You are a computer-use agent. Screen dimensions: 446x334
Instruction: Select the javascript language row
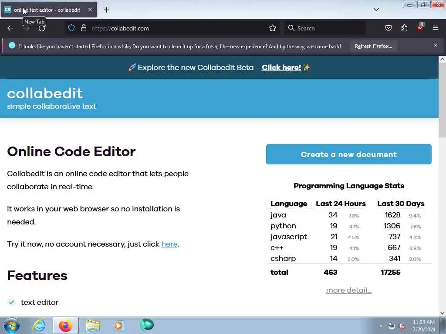coord(349,237)
